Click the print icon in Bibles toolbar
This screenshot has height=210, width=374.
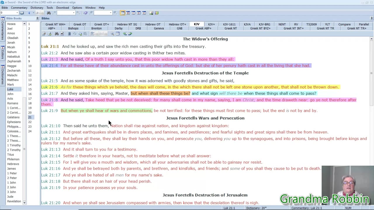pos(49,34)
